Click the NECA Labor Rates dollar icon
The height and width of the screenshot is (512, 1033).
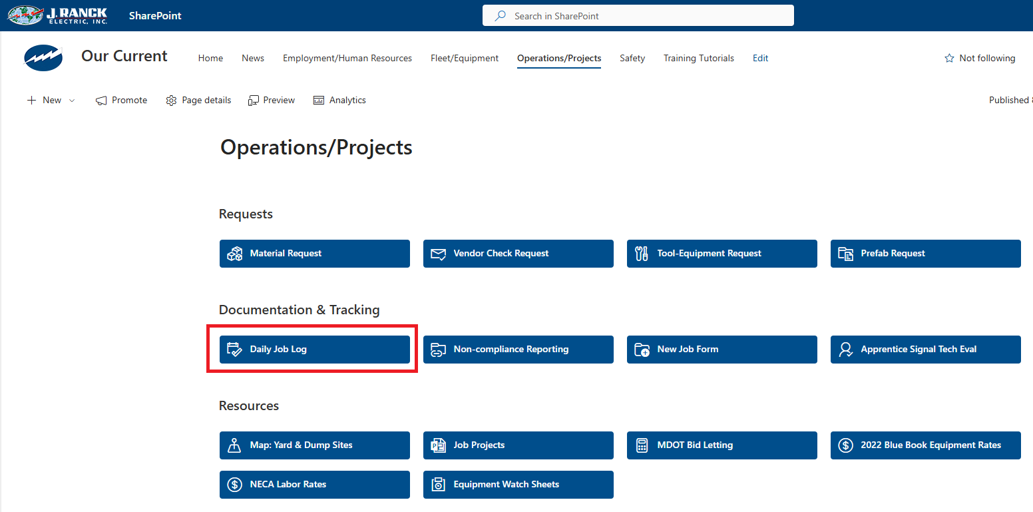pos(234,485)
